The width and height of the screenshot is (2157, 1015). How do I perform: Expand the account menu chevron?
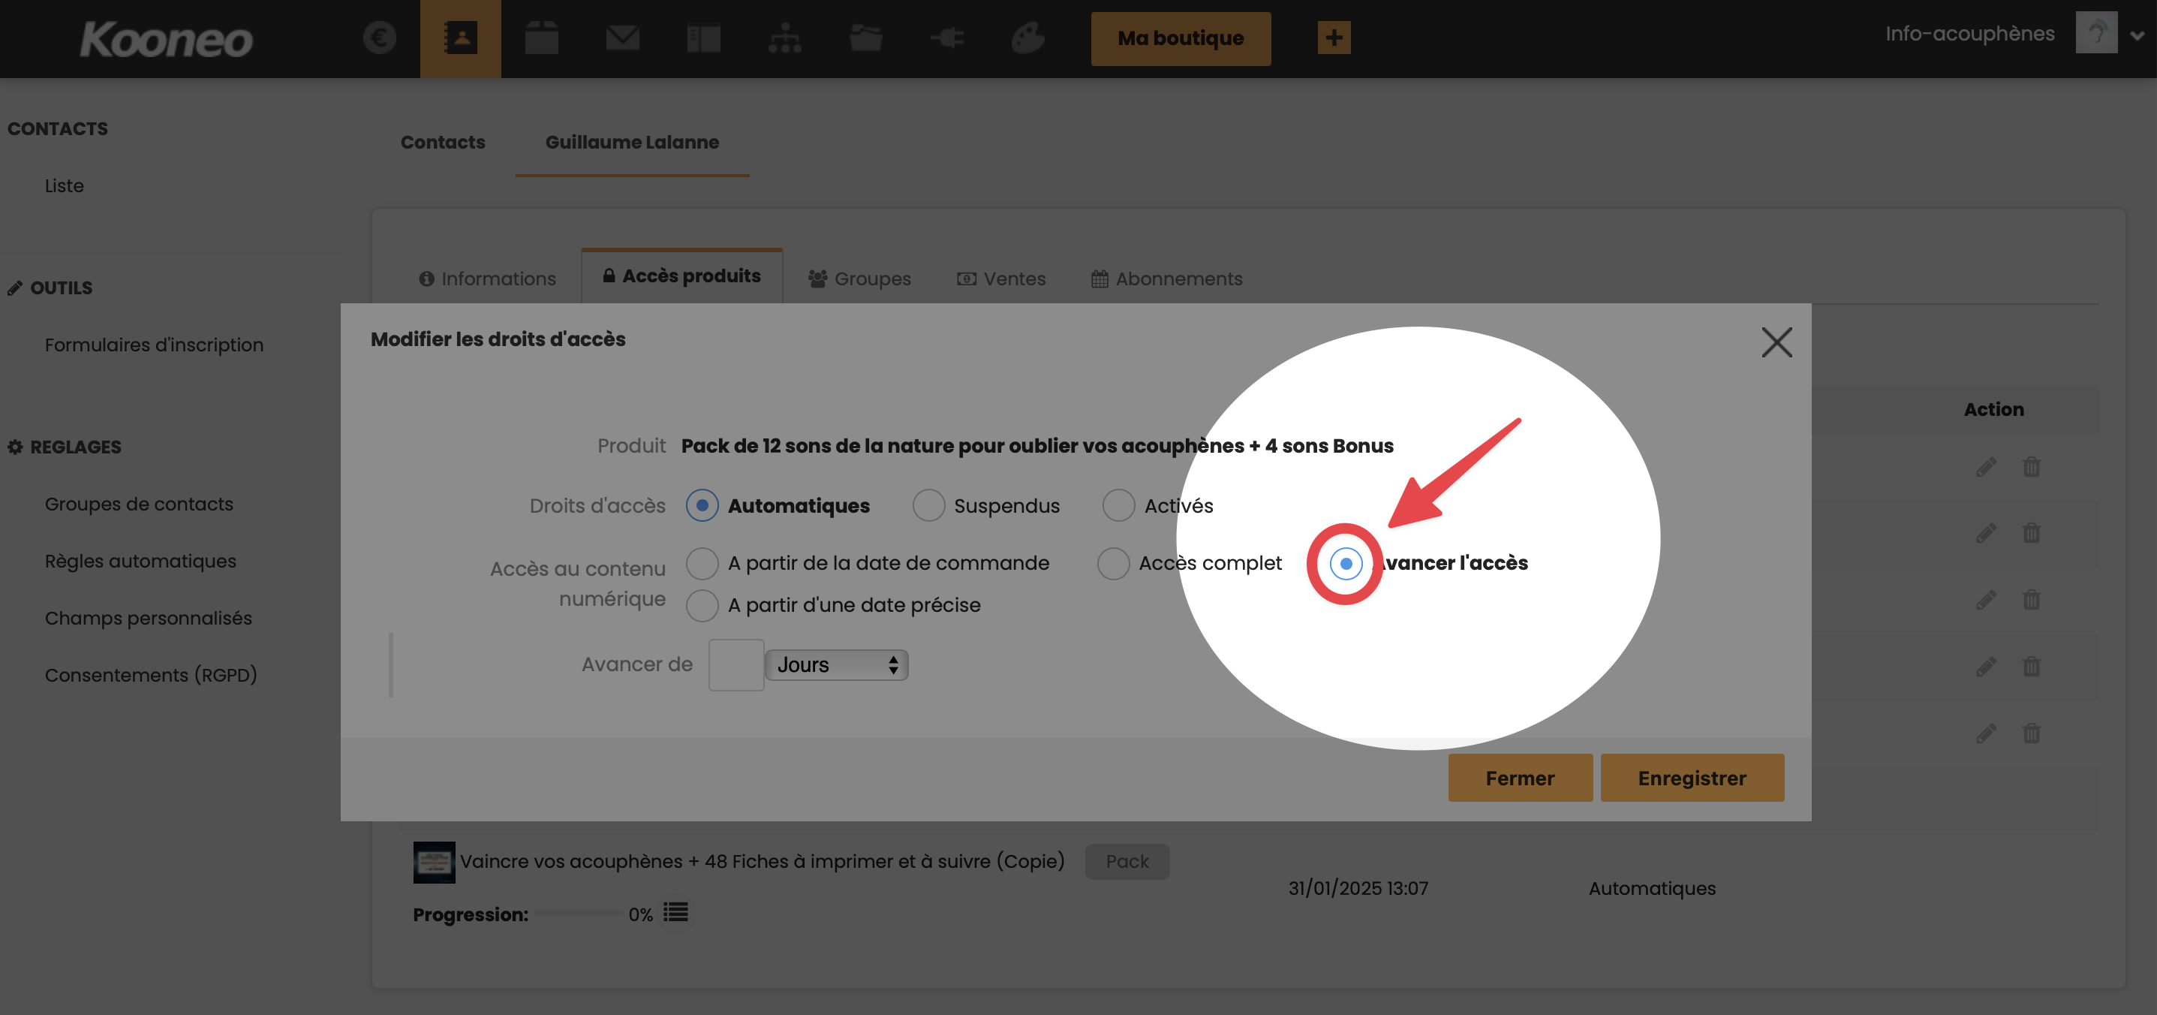pos(2137,35)
